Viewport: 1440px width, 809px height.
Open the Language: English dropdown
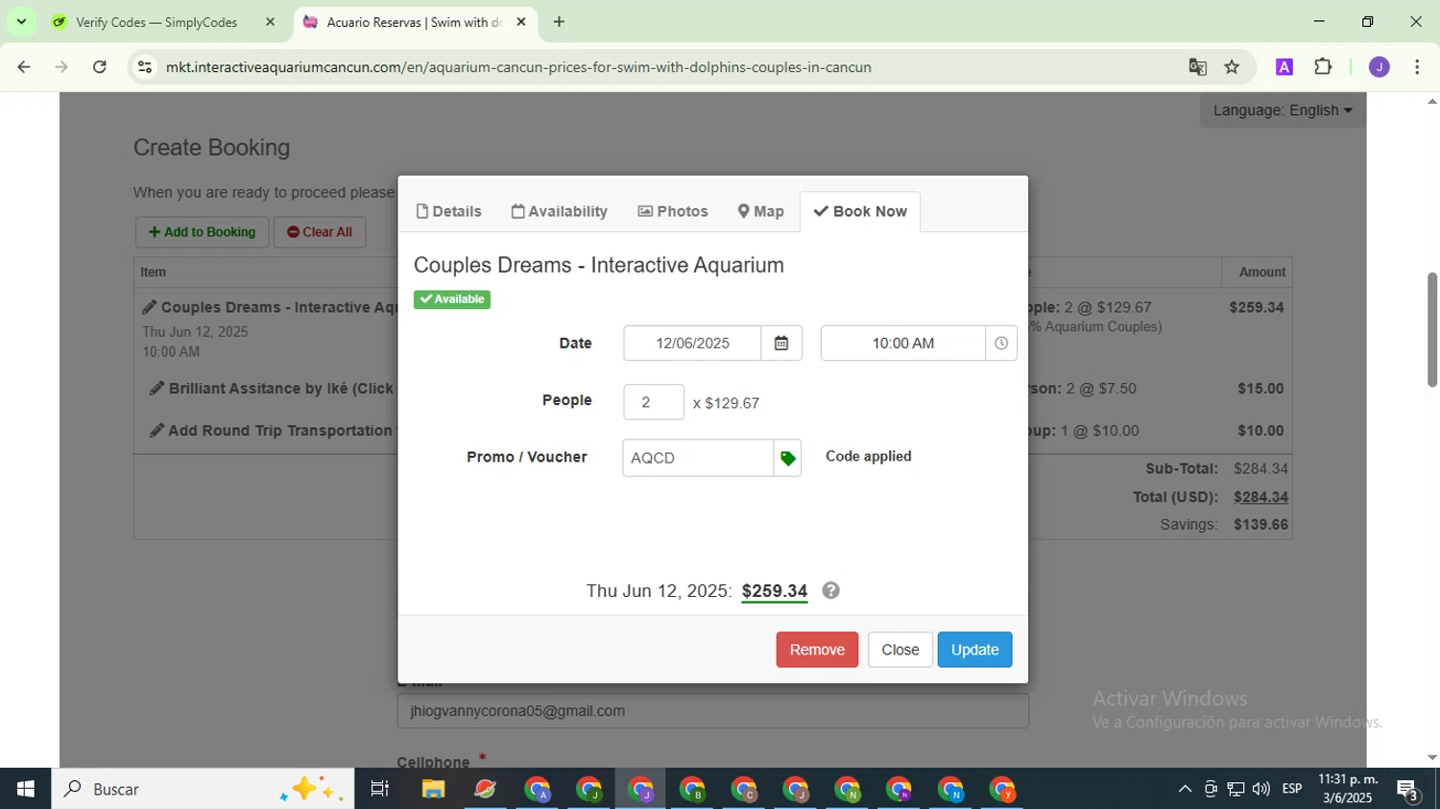point(1283,110)
